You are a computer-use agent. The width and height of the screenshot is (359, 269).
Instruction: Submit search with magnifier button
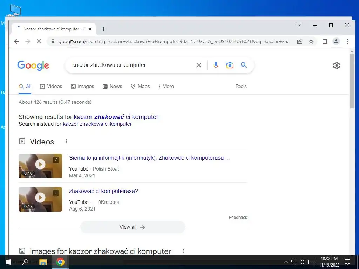tap(244, 65)
